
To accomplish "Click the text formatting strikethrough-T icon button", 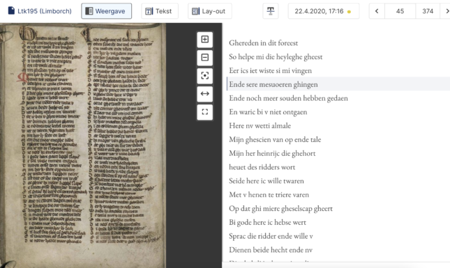I will tap(270, 11).
